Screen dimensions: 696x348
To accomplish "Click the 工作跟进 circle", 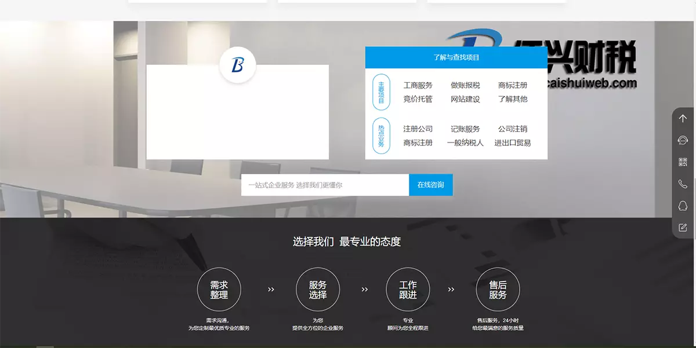I will click(408, 290).
